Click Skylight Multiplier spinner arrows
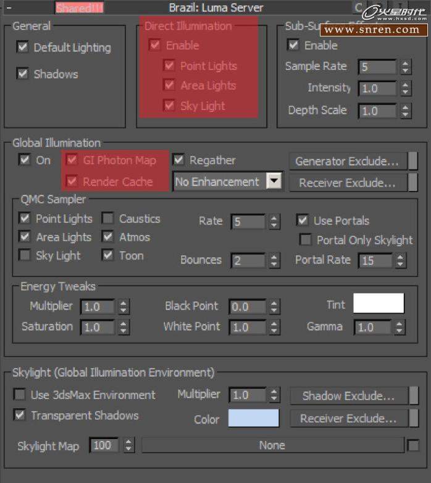Screen dimensions: 431x483 [x=274, y=395]
